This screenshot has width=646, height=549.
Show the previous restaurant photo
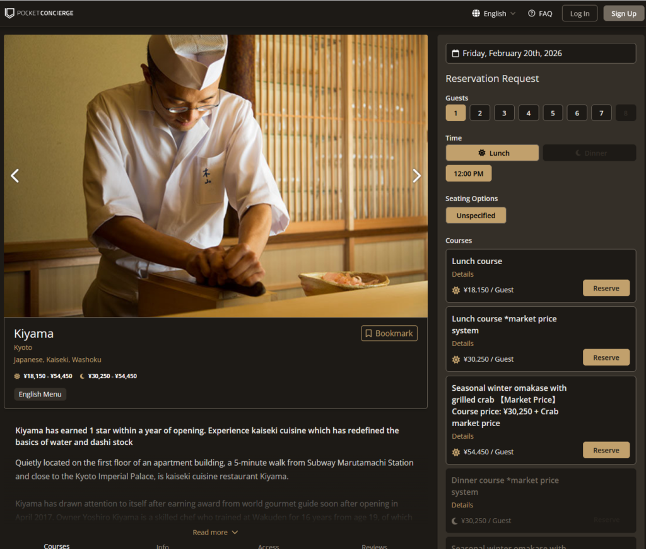coord(15,176)
